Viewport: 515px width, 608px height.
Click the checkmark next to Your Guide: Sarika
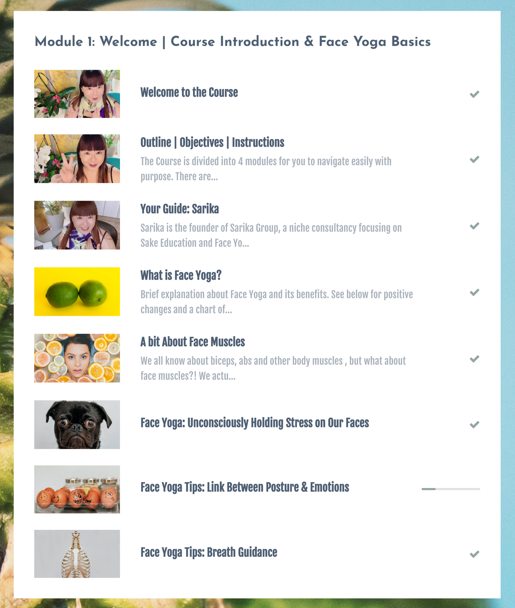click(474, 226)
